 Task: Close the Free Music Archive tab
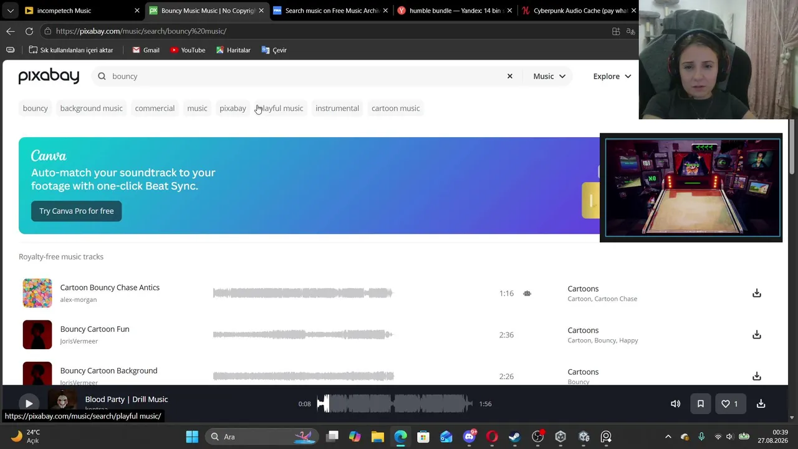coord(385,11)
